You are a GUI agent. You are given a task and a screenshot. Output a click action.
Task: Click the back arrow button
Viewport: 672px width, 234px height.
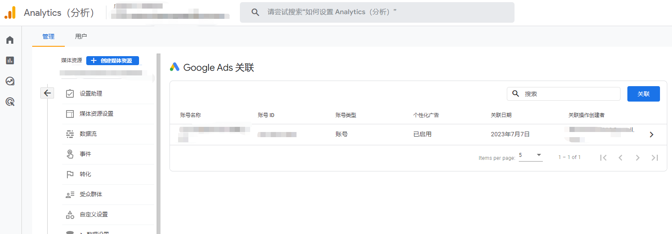47,93
